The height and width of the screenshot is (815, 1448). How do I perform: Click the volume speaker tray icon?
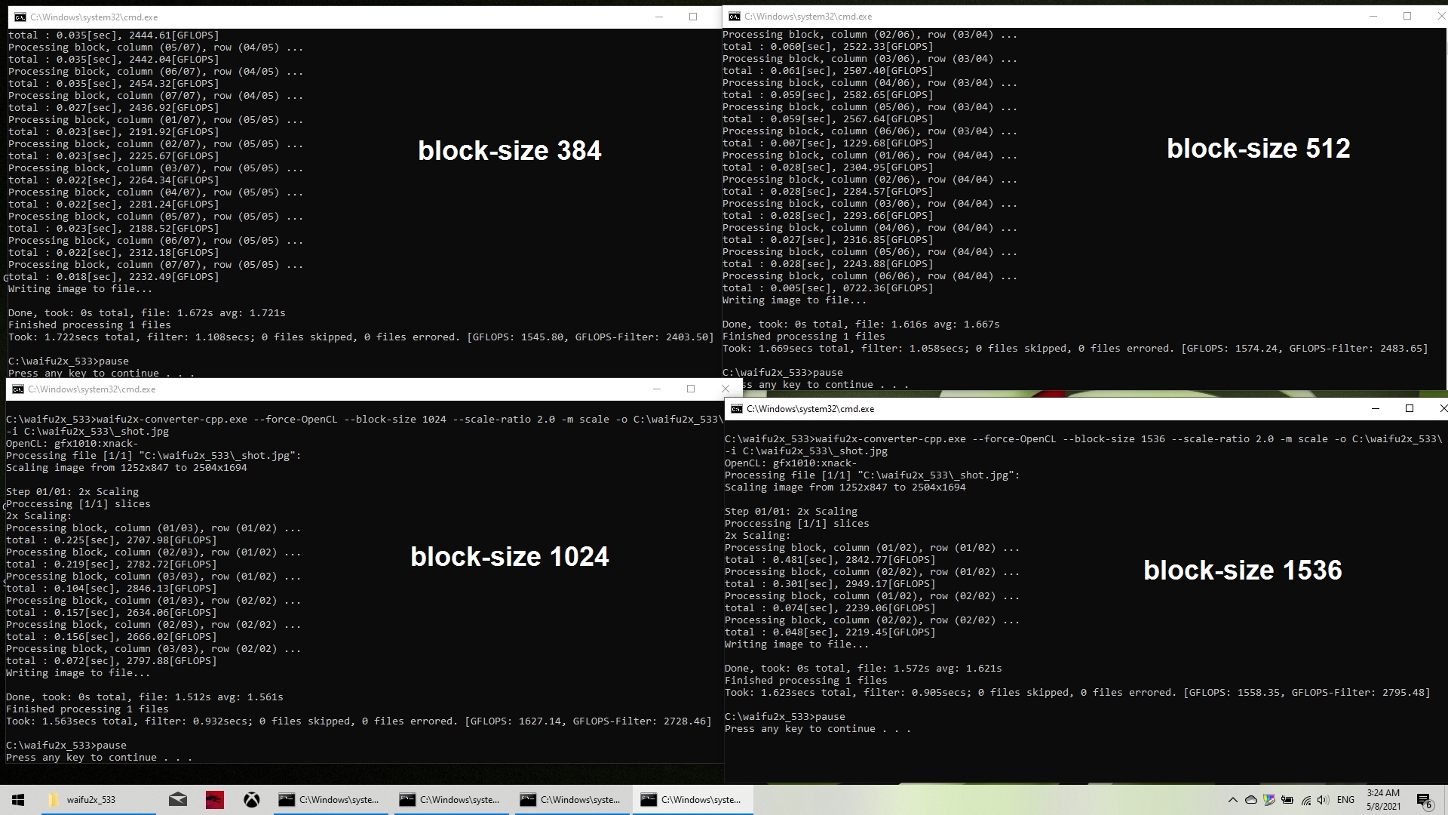pyautogui.click(x=1323, y=800)
